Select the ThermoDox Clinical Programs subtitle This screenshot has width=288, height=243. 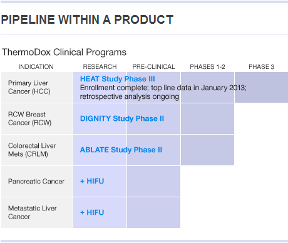pos(64,52)
